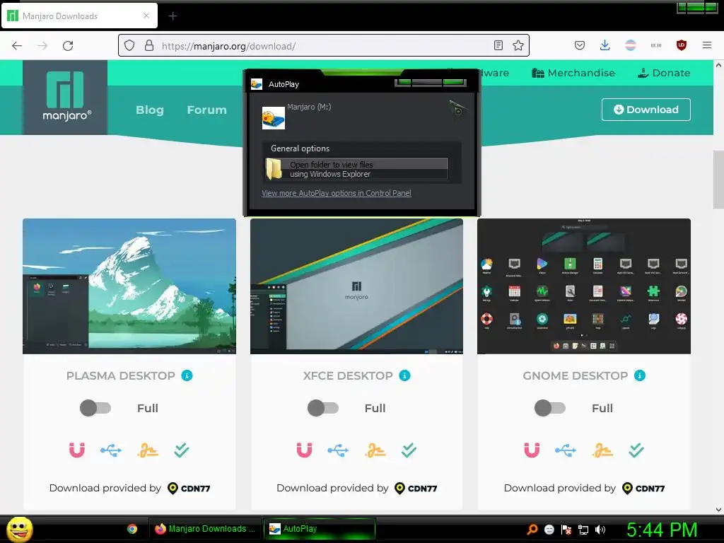
Task: Click Plasma USB image download icon
Action: tap(111, 450)
